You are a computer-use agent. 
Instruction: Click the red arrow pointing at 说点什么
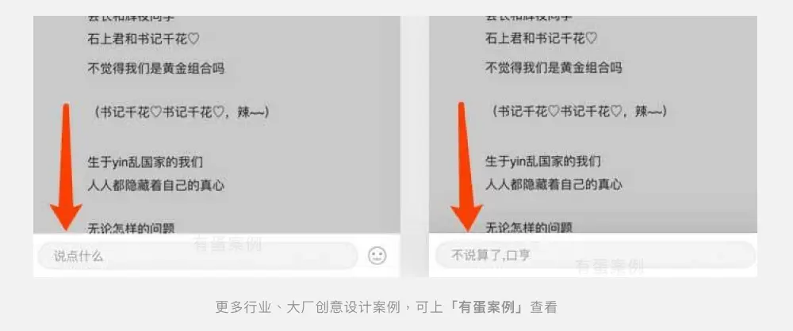click(66, 167)
